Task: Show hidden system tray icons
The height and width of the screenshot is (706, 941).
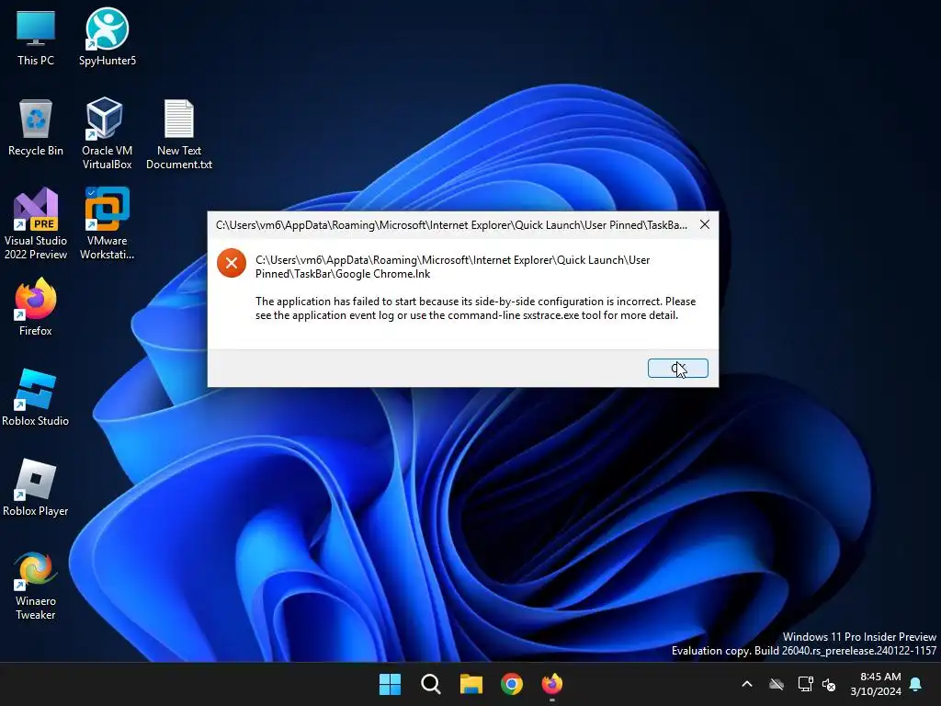Action: coord(747,684)
